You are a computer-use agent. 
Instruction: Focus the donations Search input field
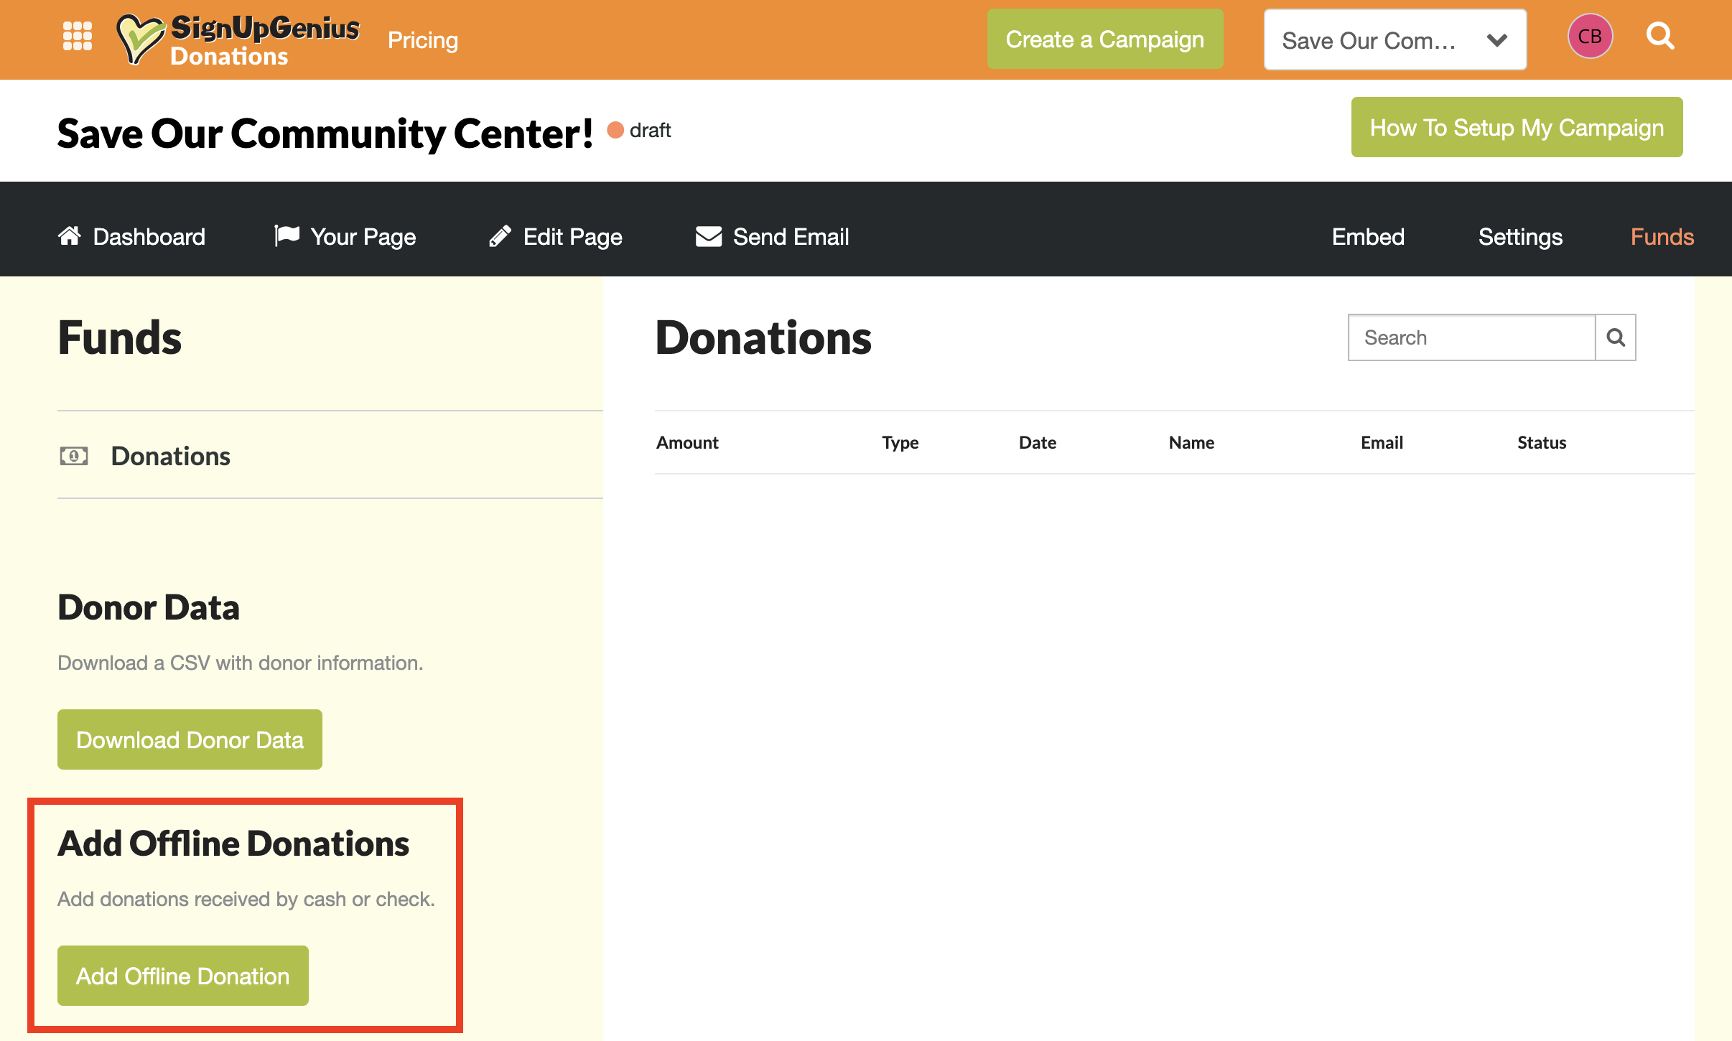click(1471, 337)
